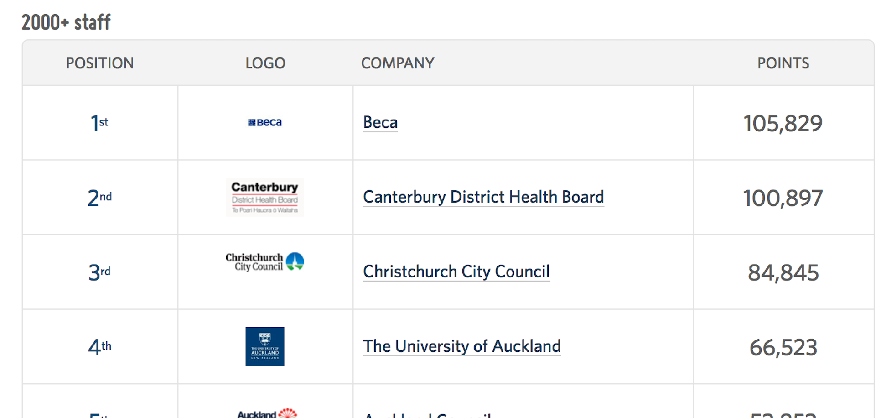881x418 pixels.
Task: Open the Beca company link
Action: 380,122
